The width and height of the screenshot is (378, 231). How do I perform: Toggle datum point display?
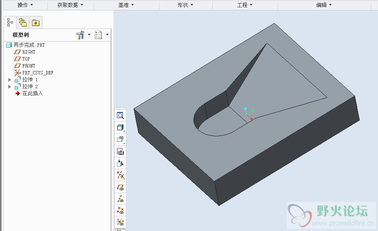click(x=120, y=210)
